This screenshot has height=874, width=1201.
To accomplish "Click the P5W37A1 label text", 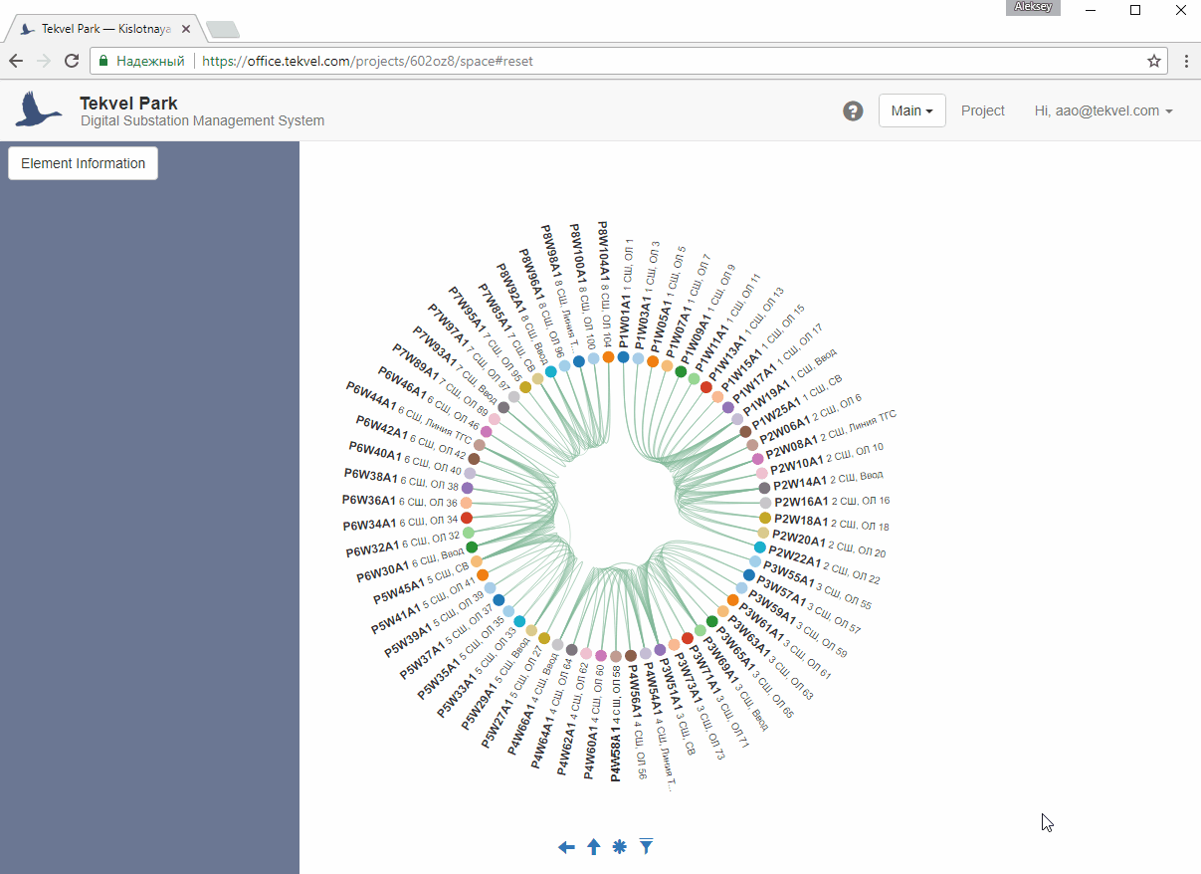I will 424,660.
